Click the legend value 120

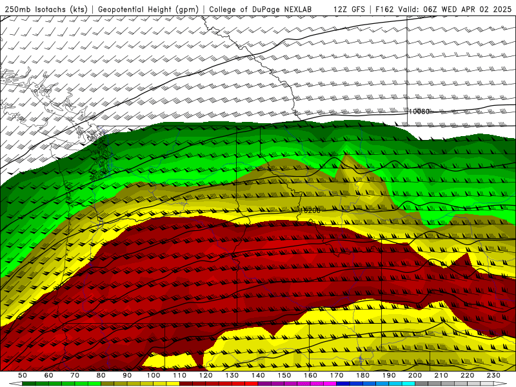click(x=206, y=375)
